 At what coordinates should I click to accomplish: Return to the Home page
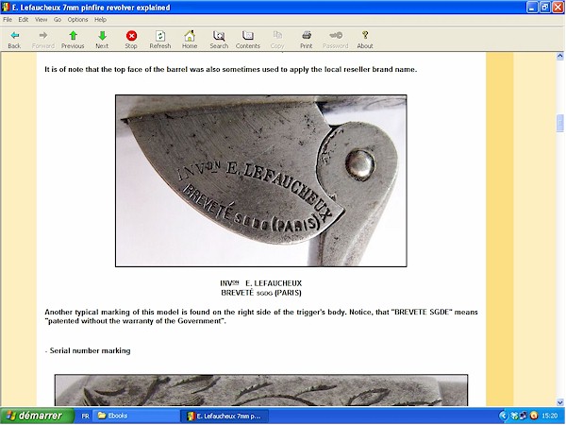pyautogui.click(x=190, y=40)
